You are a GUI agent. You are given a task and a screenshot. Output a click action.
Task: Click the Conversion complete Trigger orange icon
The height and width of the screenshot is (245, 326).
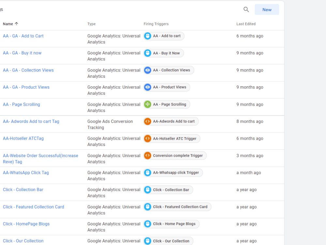click(148, 155)
